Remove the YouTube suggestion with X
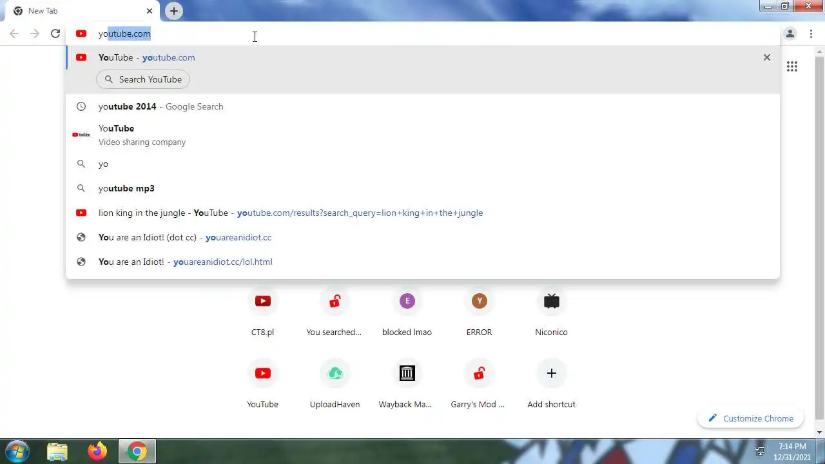Screen dimensions: 825x464 [767, 57]
